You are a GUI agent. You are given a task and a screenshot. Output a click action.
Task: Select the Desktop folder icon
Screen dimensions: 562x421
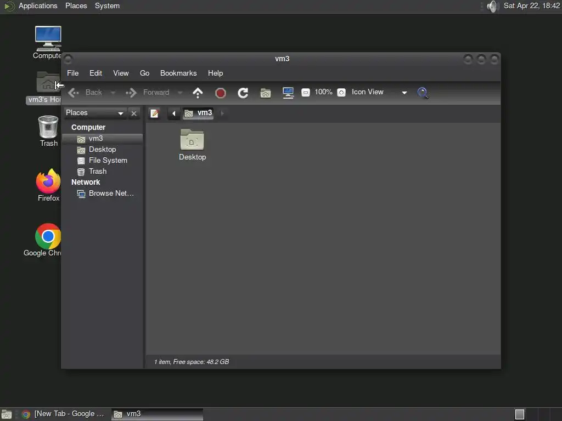click(193, 145)
